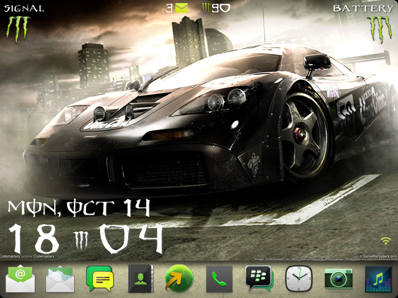The height and width of the screenshot is (298, 398).
Task: Click the 'Battery' label
Action: click(363, 9)
